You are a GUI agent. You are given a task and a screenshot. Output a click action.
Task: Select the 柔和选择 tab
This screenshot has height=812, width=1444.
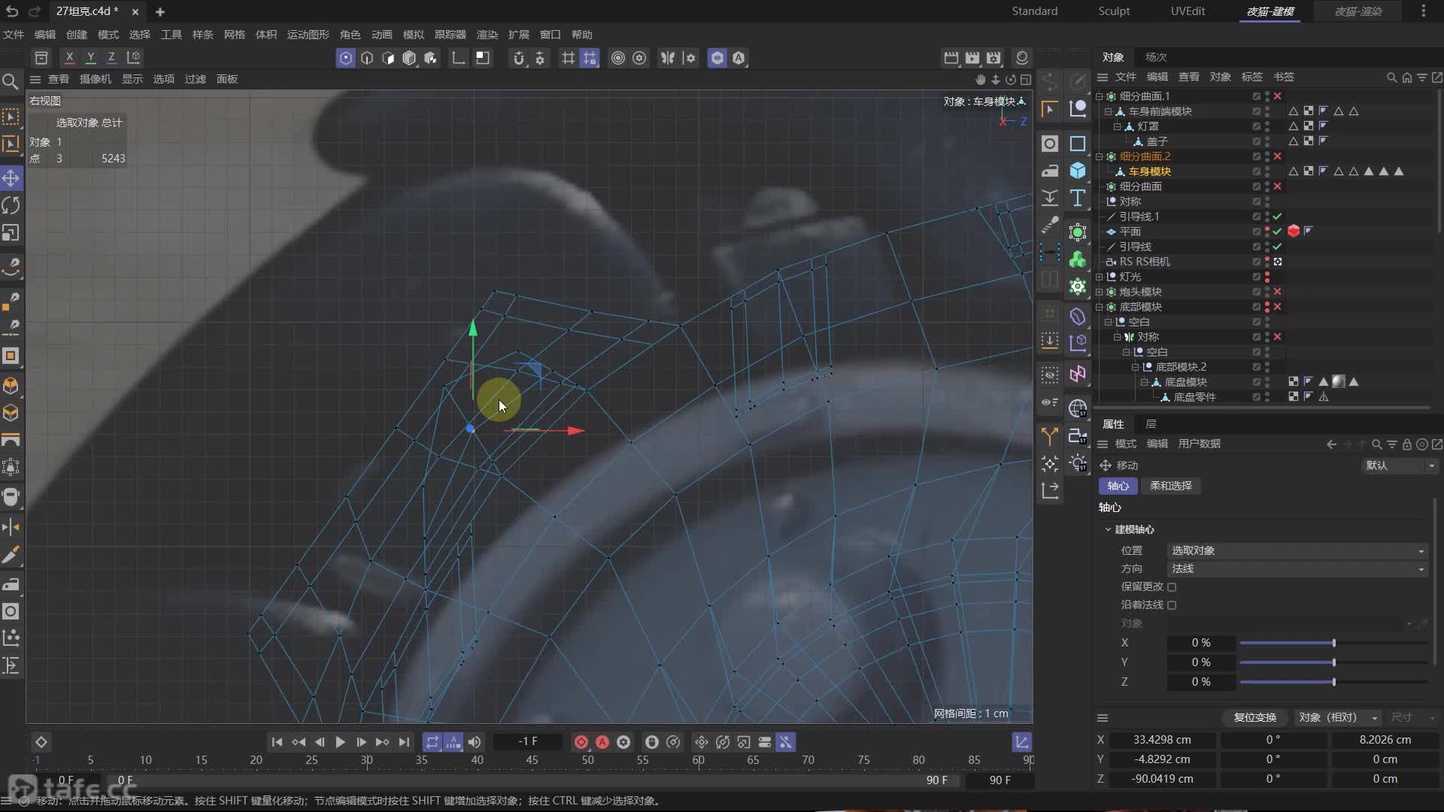tap(1171, 486)
